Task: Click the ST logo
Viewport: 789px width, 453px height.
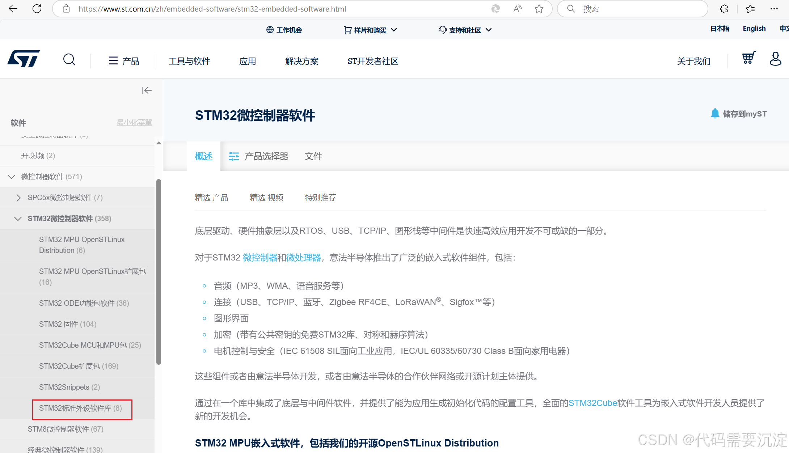Action: pyautogui.click(x=24, y=59)
